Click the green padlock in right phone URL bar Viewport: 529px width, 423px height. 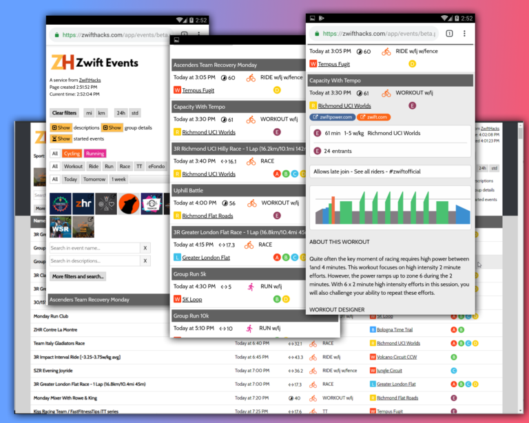(x=317, y=33)
